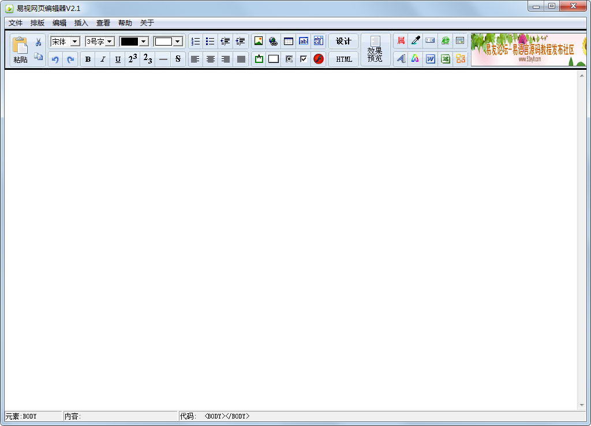The height and width of the screenshot is (426, 591).
Task: Toggle Bold formatting (B)
Action: [88, 59]
